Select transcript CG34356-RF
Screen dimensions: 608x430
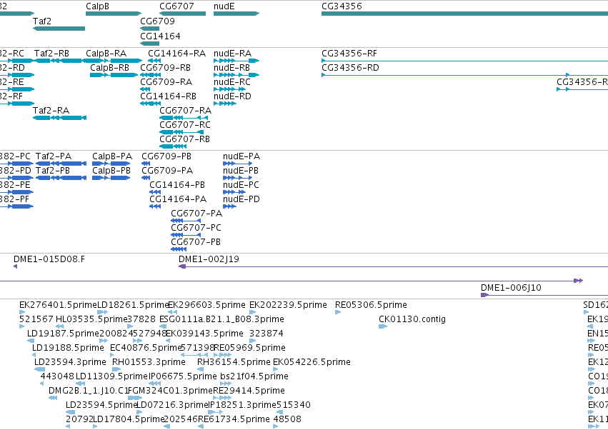349,53
